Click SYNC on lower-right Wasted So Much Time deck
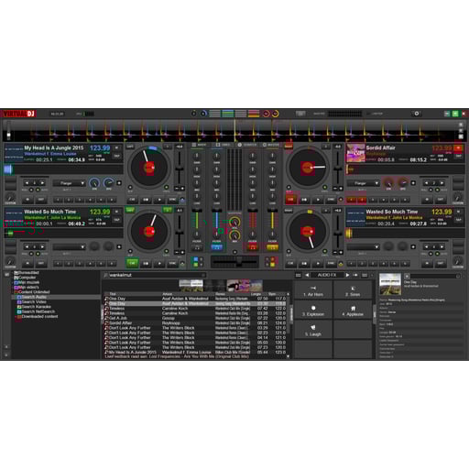 pyautogui.click(x=331, y=263)
